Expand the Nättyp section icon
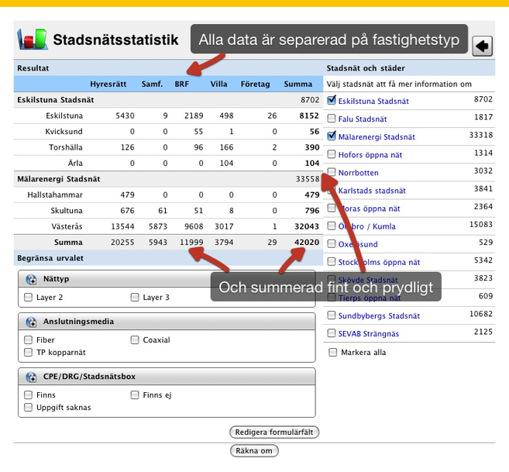The image size is (509, 472). pyautogui.click(x=32, y=280)
